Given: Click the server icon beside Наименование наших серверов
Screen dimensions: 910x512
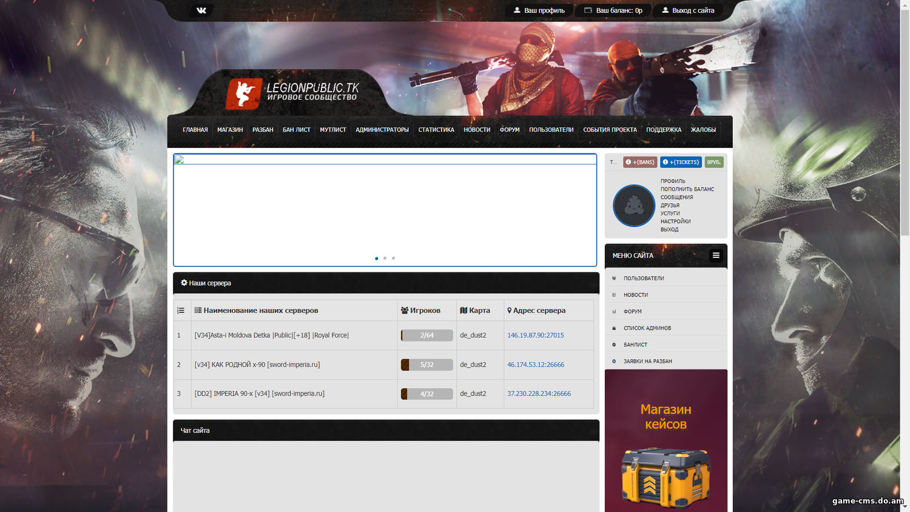Looking at the screenshot, I should coord(198,310).
